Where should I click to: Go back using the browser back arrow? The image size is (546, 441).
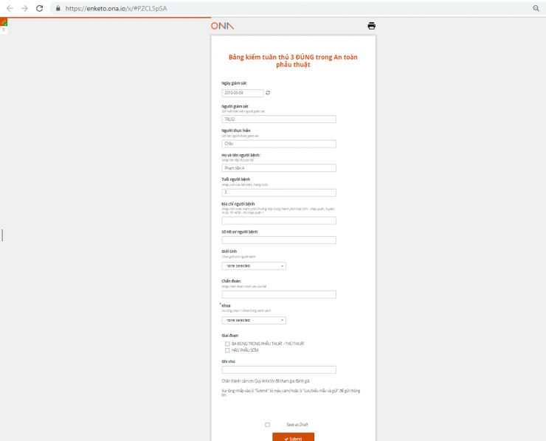[10, 8]
